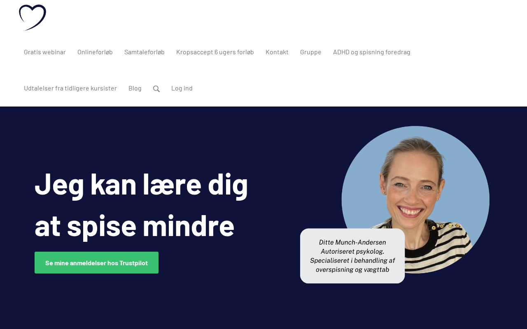Open the Kontakt page link
This screenshot has width=527, height=329.
pos(277,52)
